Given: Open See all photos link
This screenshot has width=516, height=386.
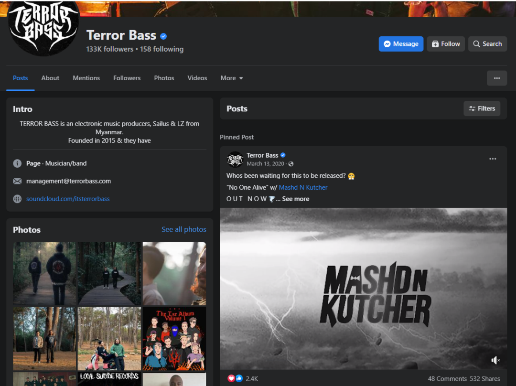Looking at the screenshot, I should coord(183,229).
